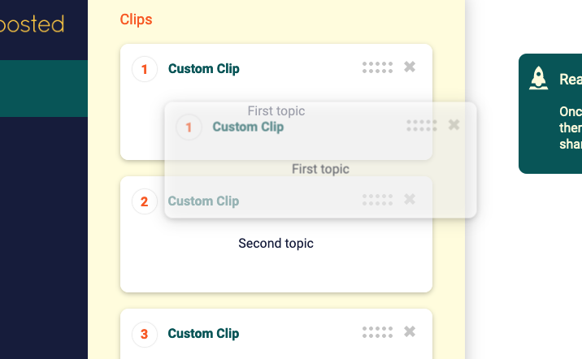Click the Clips section heading
582x359 pixels.
click(x=136, y=19)
